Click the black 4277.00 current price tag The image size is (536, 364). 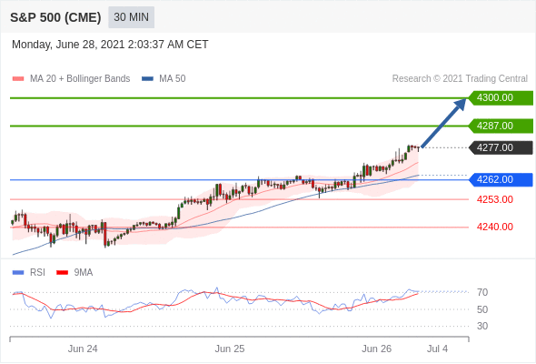tap(501, 147)
